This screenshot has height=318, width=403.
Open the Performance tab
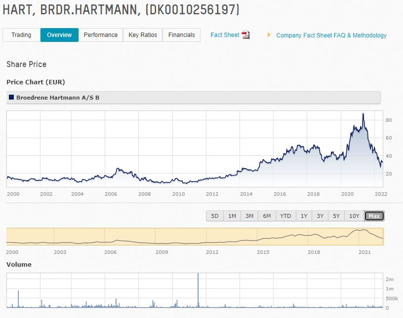pyautogui.click(x=100, y=35)
